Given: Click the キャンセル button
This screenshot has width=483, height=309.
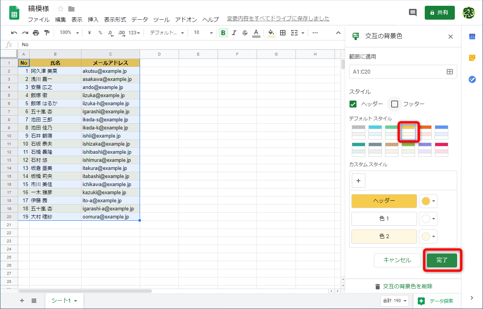Looking at the screenshot, I should click(x=397, y=260).
